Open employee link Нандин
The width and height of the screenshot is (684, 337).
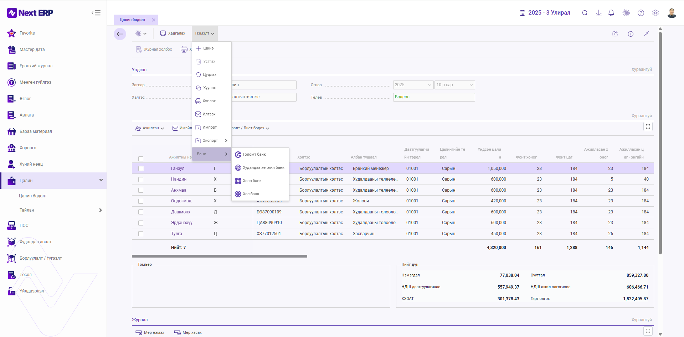tap(179, 179)
